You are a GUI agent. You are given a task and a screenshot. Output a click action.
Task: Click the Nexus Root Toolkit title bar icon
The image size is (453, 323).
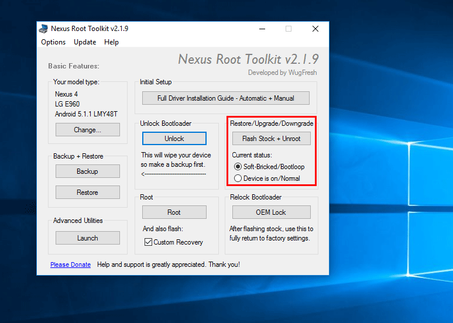point(44,29)
